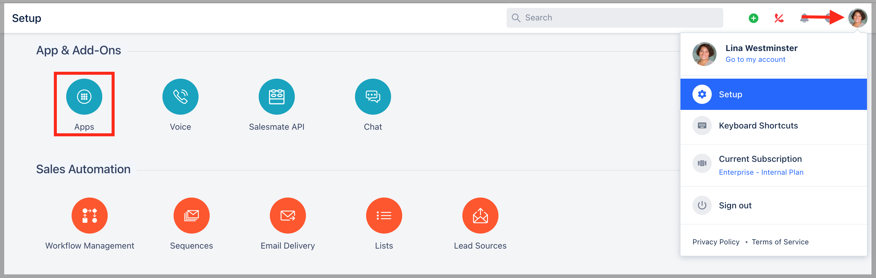Open the Lead Sources icon
This screenshot has height=278, width=876.
click(x=480, y=216)
